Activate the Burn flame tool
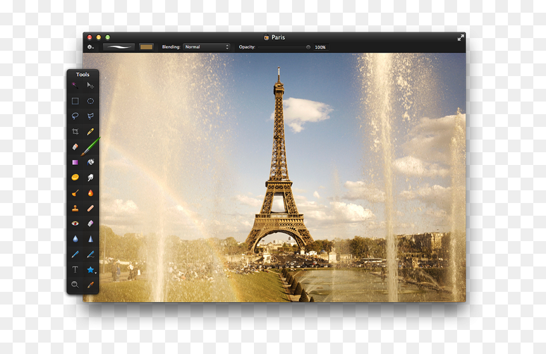This screenshot has width=546, height=354. (x=90, y=193)
